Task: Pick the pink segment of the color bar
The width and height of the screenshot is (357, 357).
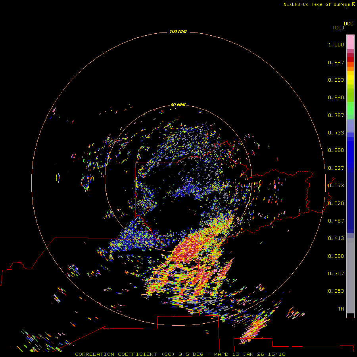Action: (350, 42)
